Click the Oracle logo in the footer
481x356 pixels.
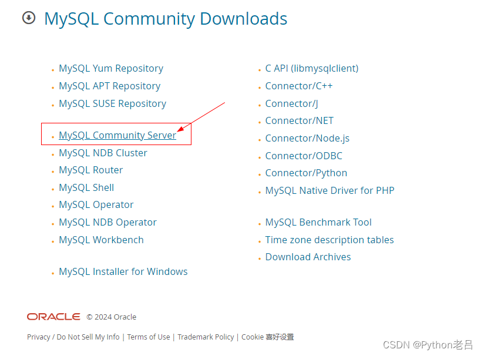point(53,317)
